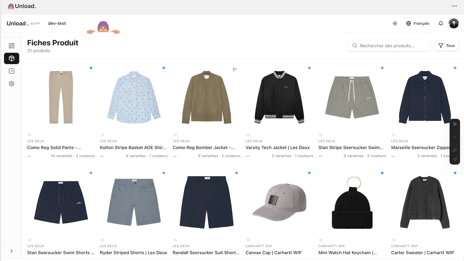Open the settings gear in sidebar
Viewport: 464px width, 261px height.
pos(12,84)
